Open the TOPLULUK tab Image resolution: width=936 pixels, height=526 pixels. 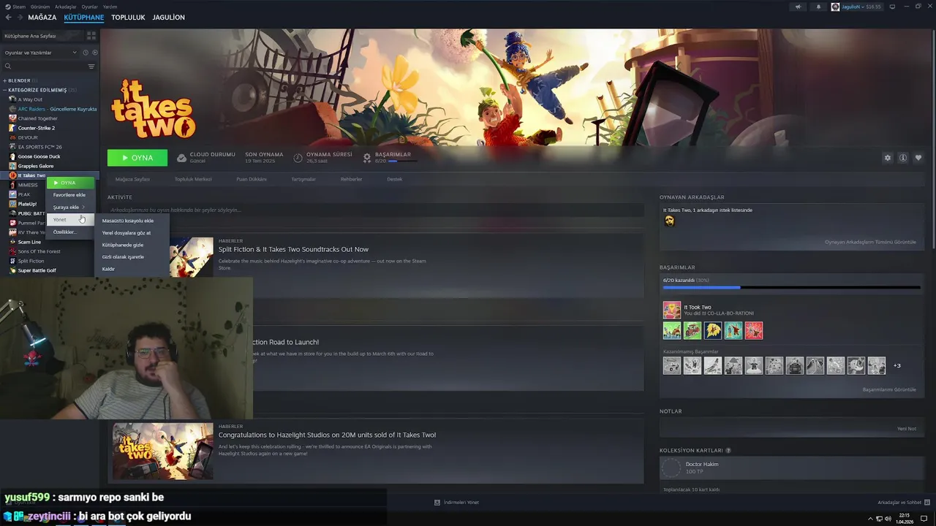click(128, 17)
